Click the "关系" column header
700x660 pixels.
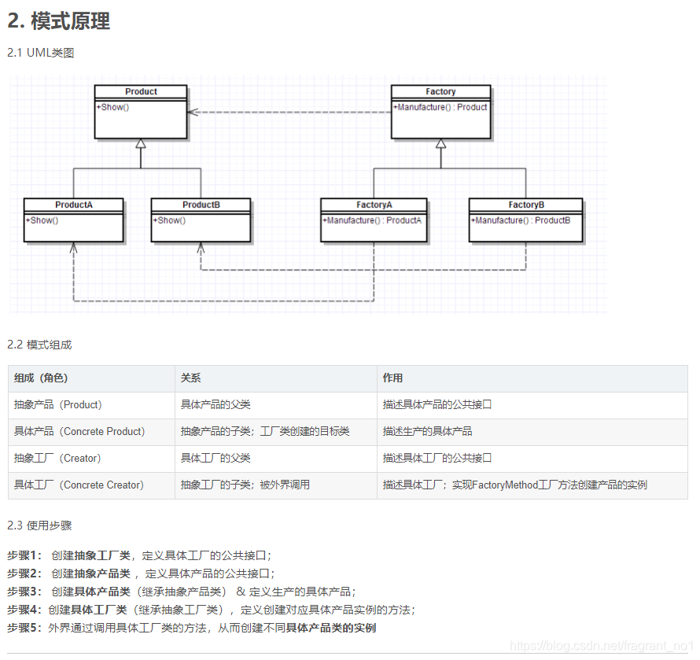(276, 378)
